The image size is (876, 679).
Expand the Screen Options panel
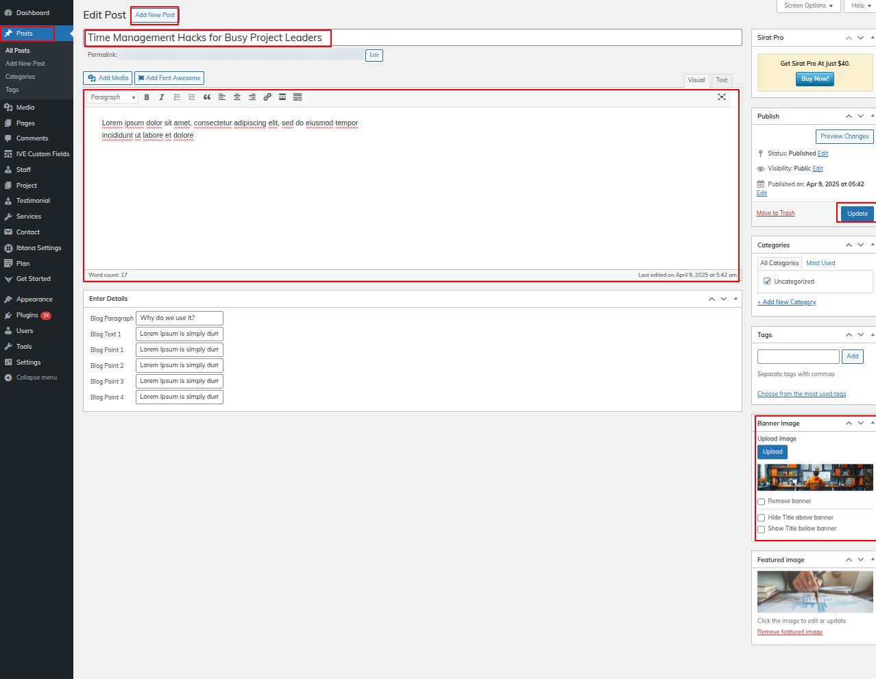point(809,5)
